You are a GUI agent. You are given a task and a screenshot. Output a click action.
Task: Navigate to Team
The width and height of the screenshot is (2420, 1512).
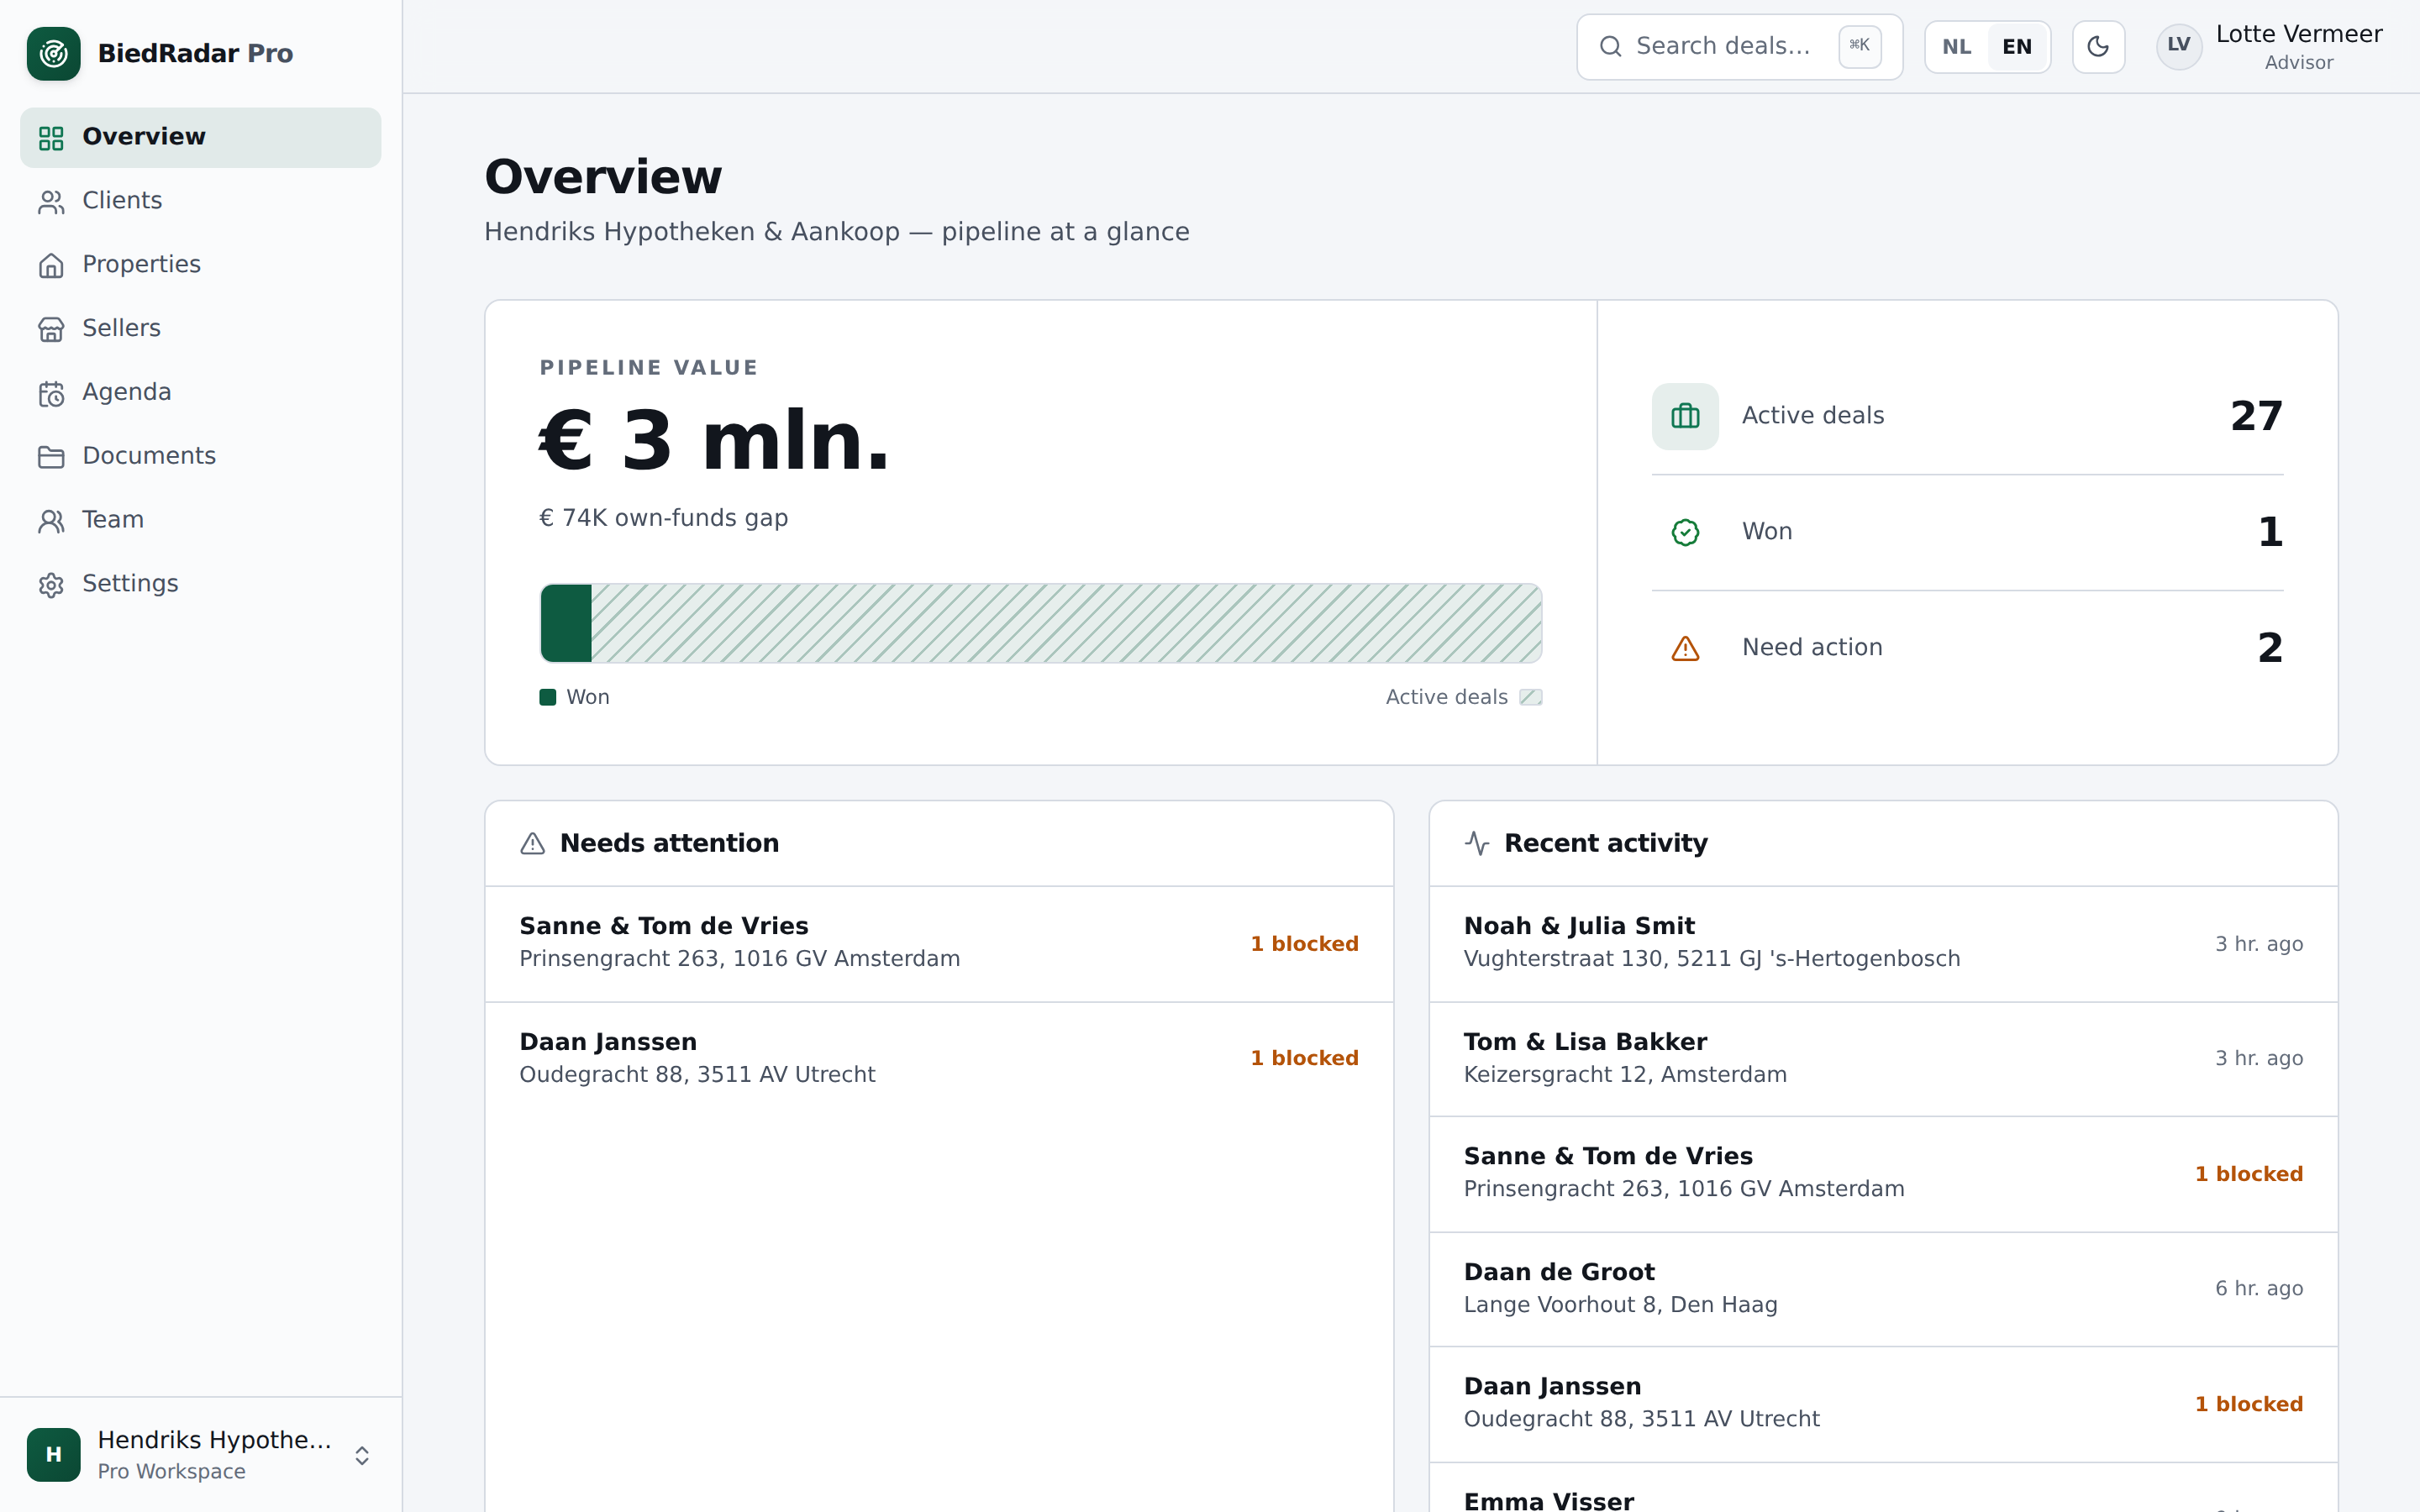pos(200,521)
